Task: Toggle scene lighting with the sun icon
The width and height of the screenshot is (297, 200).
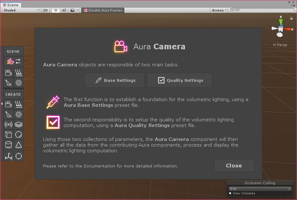Action: point(56,10)
